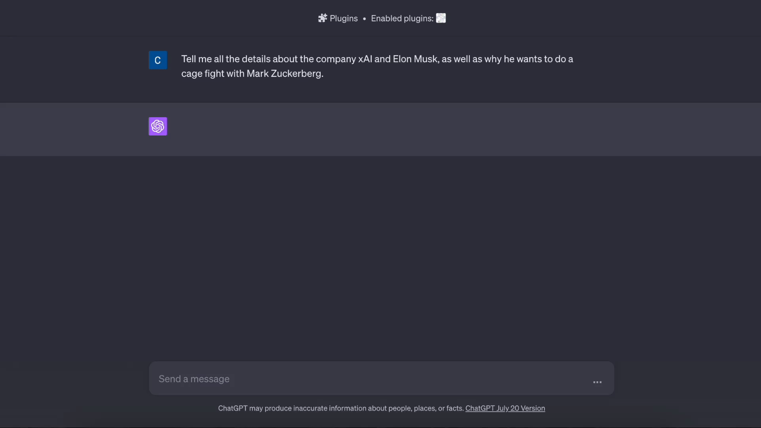The width and height of the screenshot is (761, 428).
Task: Open the ChatGPT July 20 Version link
Action: tap(505, 408)
